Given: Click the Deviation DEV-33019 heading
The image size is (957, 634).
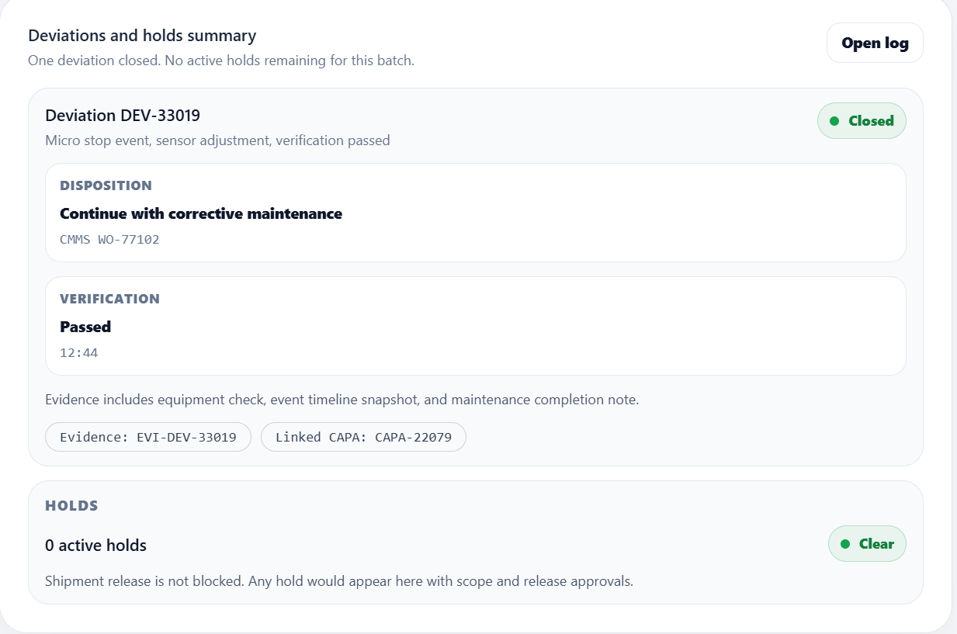Looking at the screenshot, I should pos(123,116).
